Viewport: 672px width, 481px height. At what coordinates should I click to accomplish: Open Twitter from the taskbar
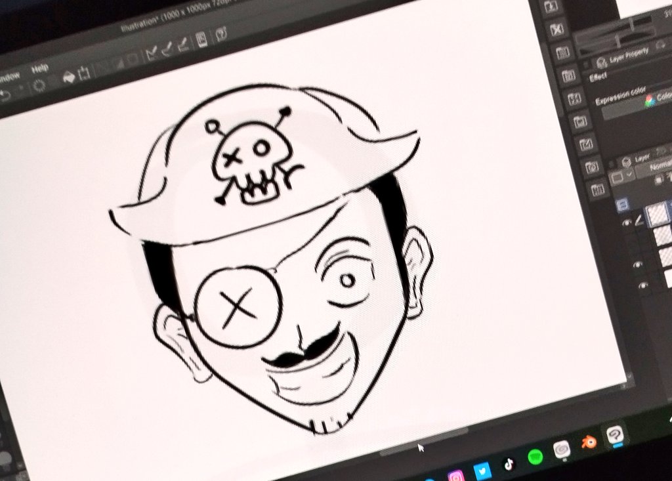tap(482, 471)
